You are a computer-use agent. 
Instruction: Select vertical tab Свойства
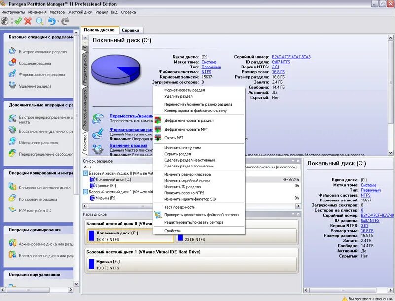(85, 143)
